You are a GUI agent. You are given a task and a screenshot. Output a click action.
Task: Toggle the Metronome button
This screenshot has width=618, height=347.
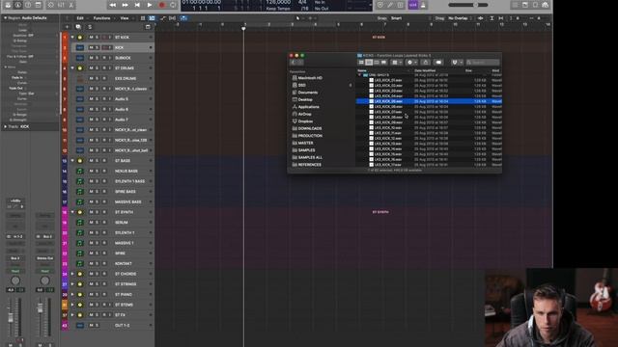[x=423, y=5]
